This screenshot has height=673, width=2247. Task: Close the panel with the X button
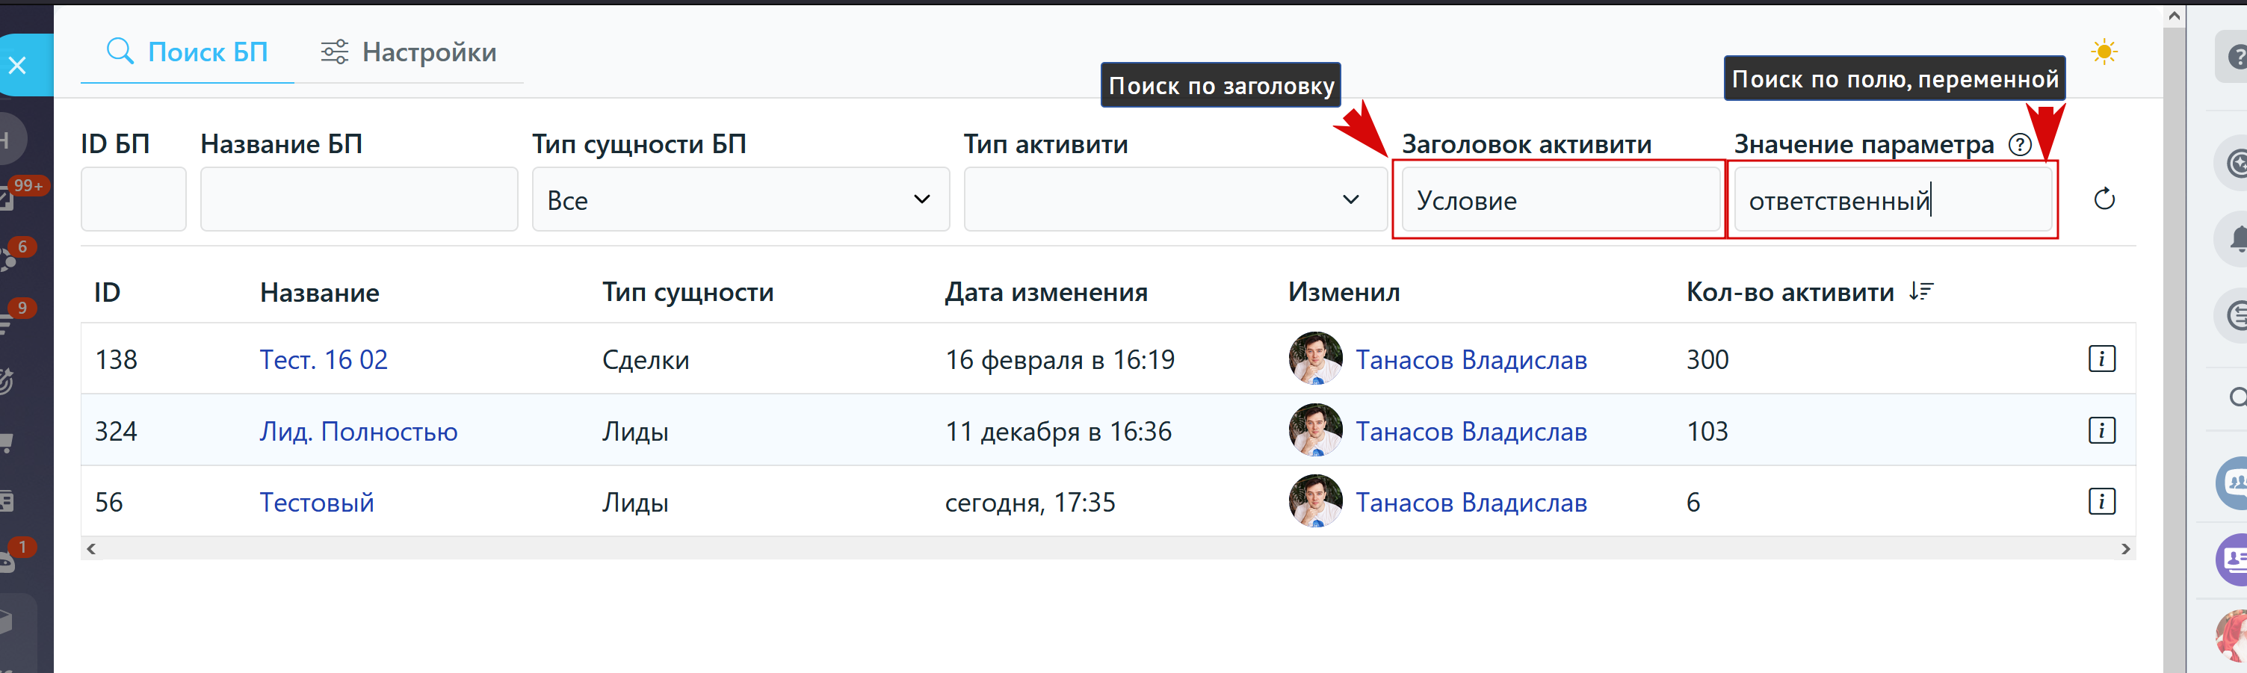[x=19, y=66]
